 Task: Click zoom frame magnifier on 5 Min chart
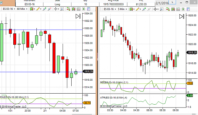[x=162, y=9]
